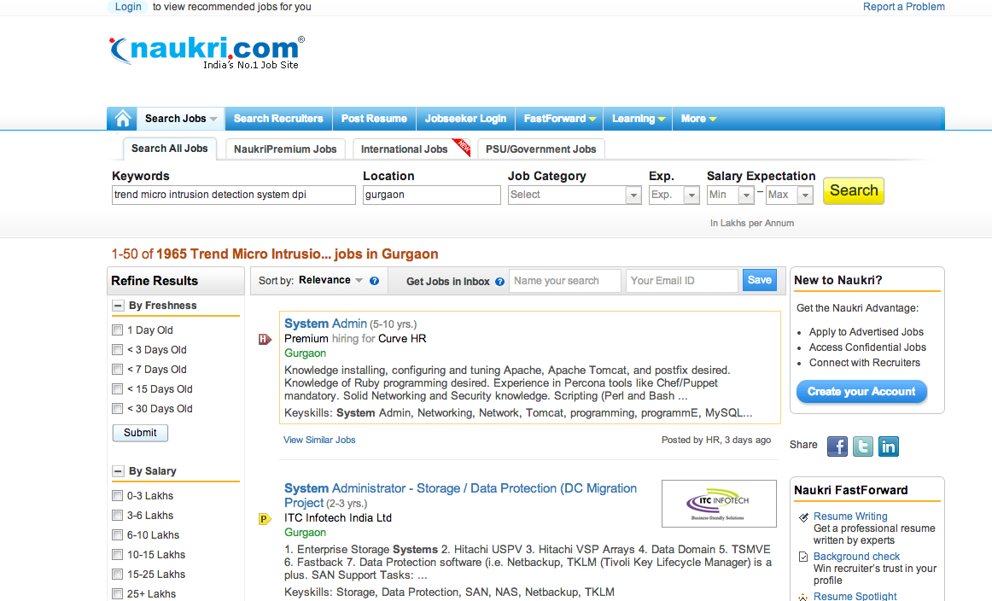Image resolution: width=992 pixels, height=601 pixels.
Task: Switch to the PSU/Government Jobs tab
Action: point(541,149)
